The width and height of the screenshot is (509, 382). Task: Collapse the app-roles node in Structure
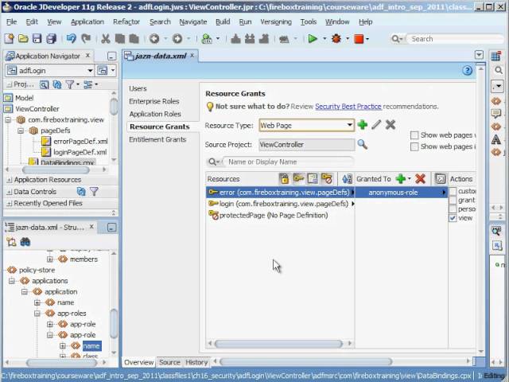[37, 314]
